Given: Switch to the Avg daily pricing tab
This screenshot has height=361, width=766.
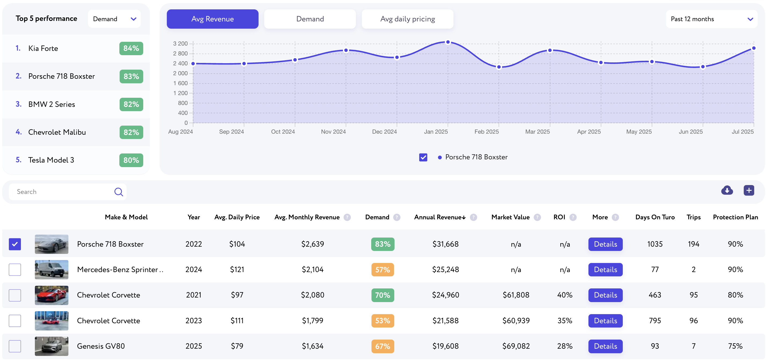Looking at the screenshot, I should (407, 19).
